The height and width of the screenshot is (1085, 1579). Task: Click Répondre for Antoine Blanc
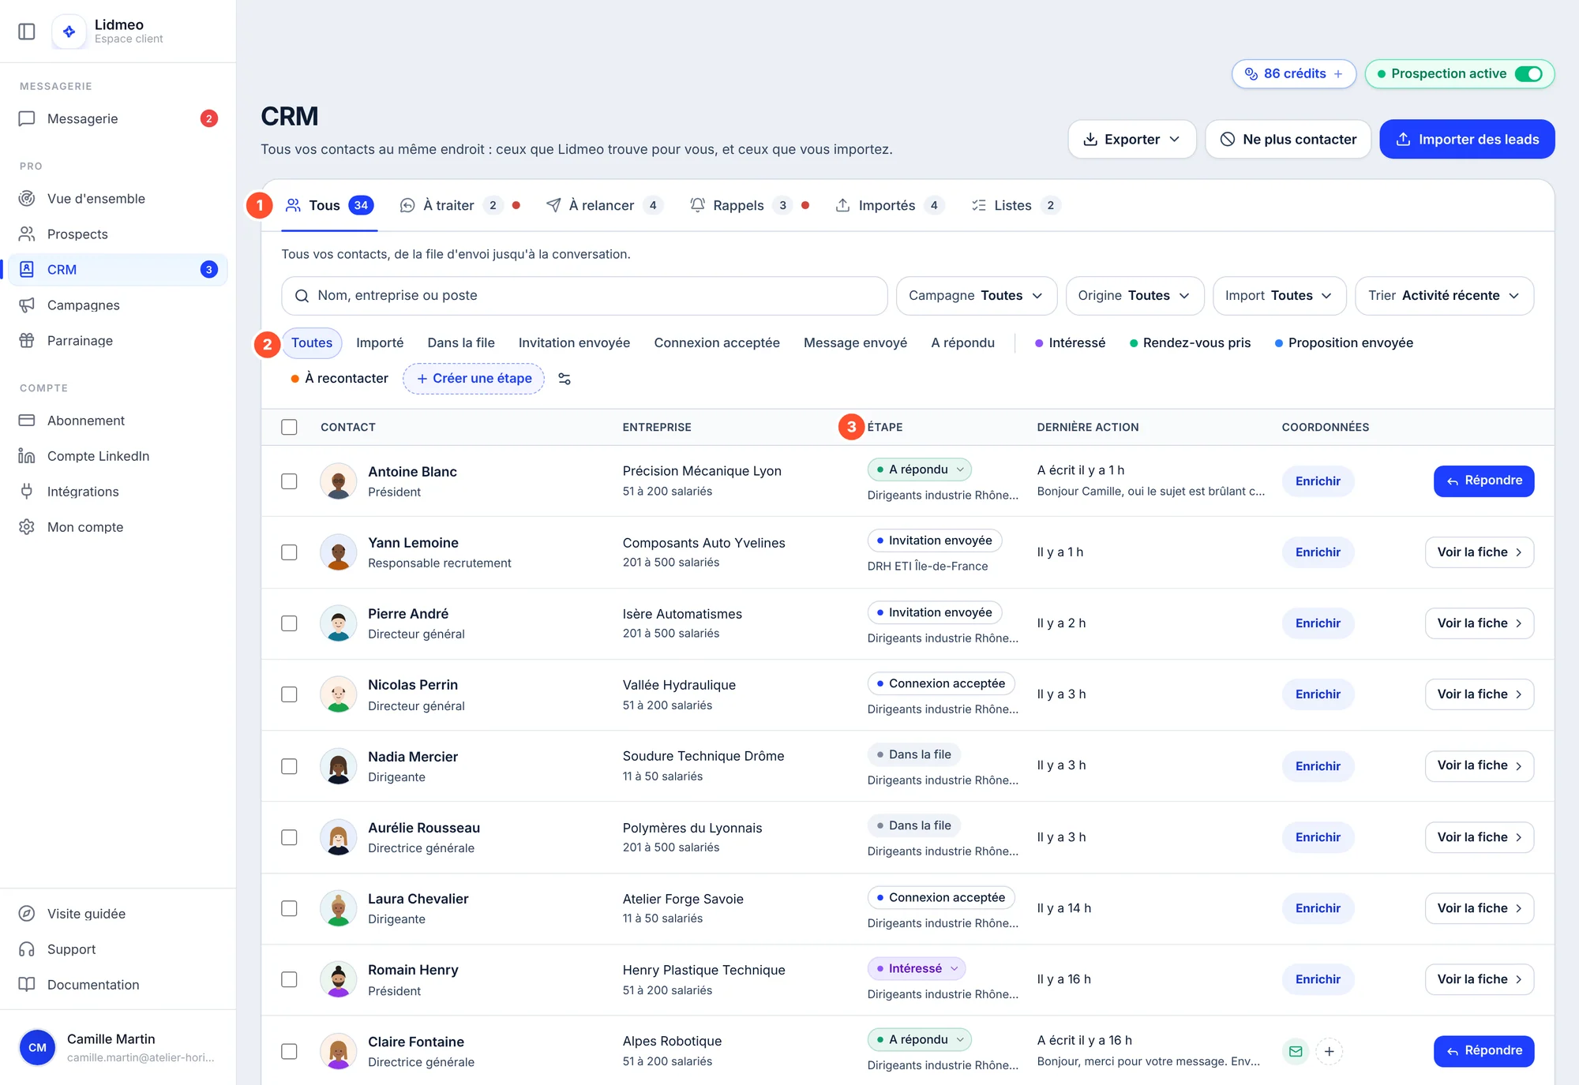[1483, 481]
